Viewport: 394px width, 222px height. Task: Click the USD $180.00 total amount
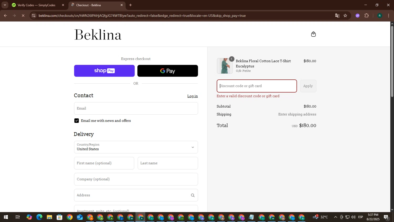coord(304,126)
